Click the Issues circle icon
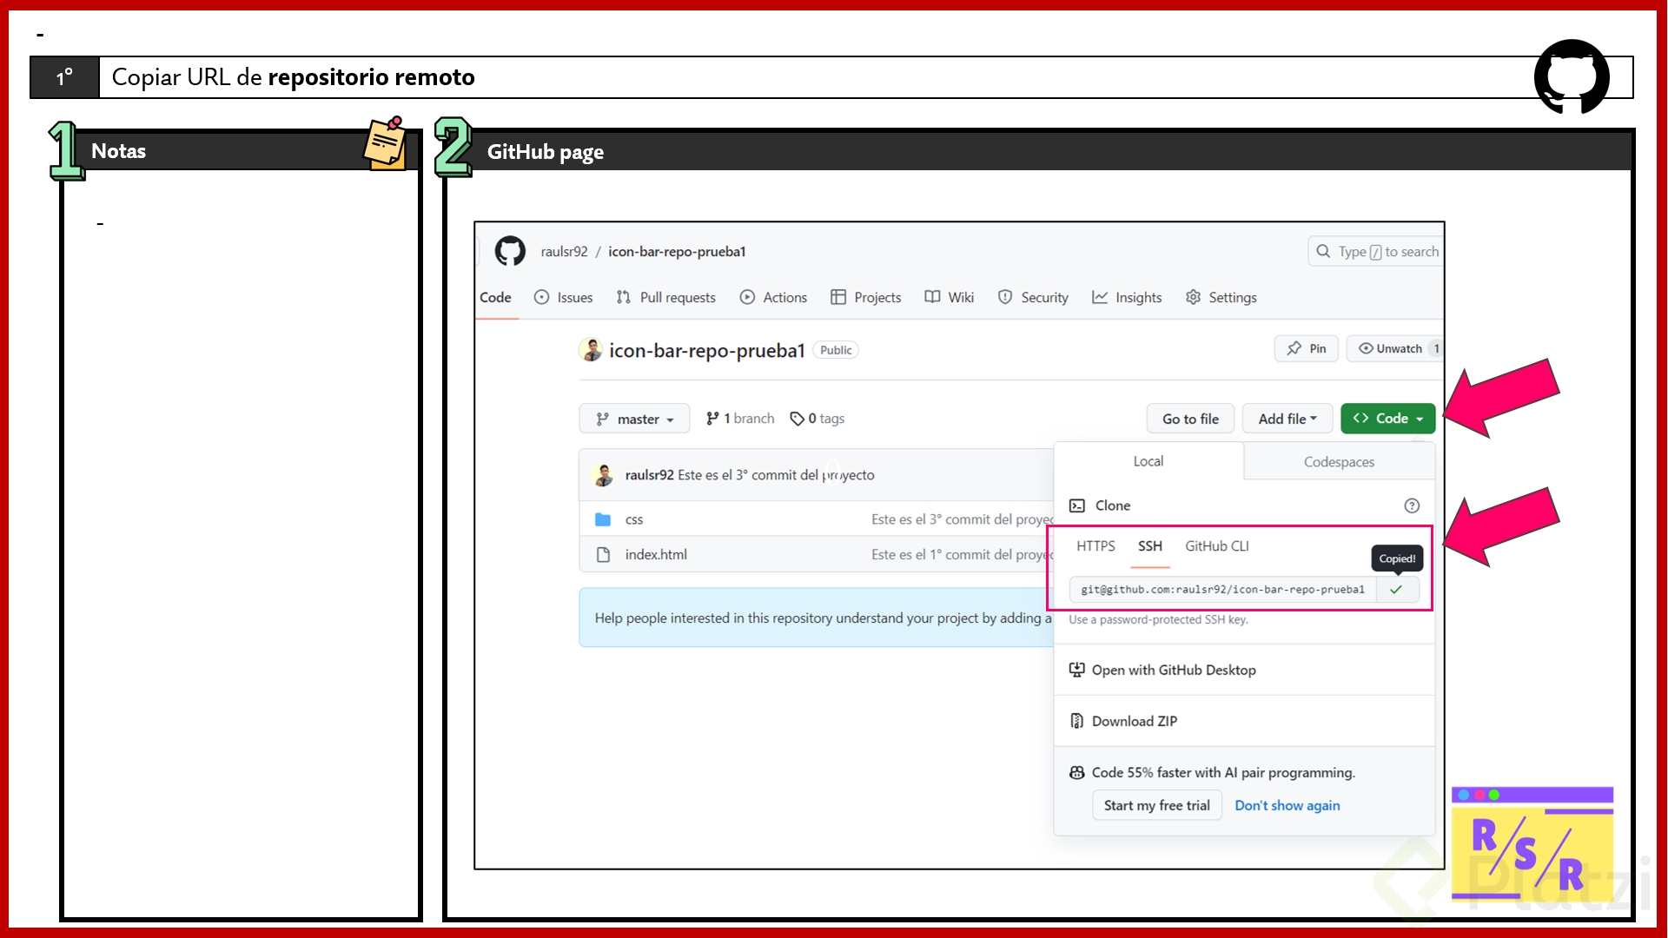The height and width of the screenshot is (938, 1668). click(x=541, y=297)
